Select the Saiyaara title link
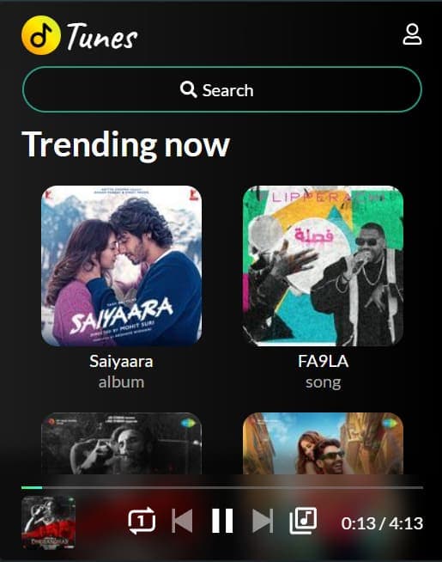 [121, 361]
